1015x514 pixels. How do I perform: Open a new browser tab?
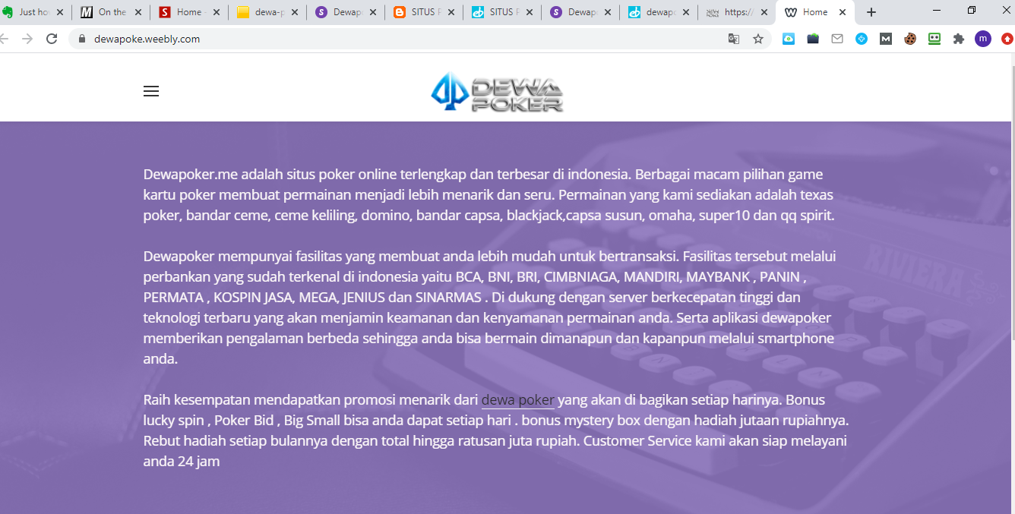click(x=871, y=12)
